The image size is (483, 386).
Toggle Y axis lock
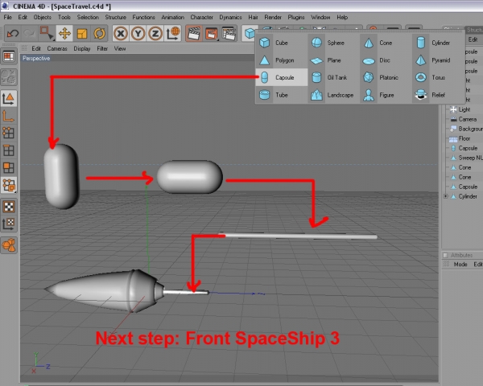click(138, 33)
